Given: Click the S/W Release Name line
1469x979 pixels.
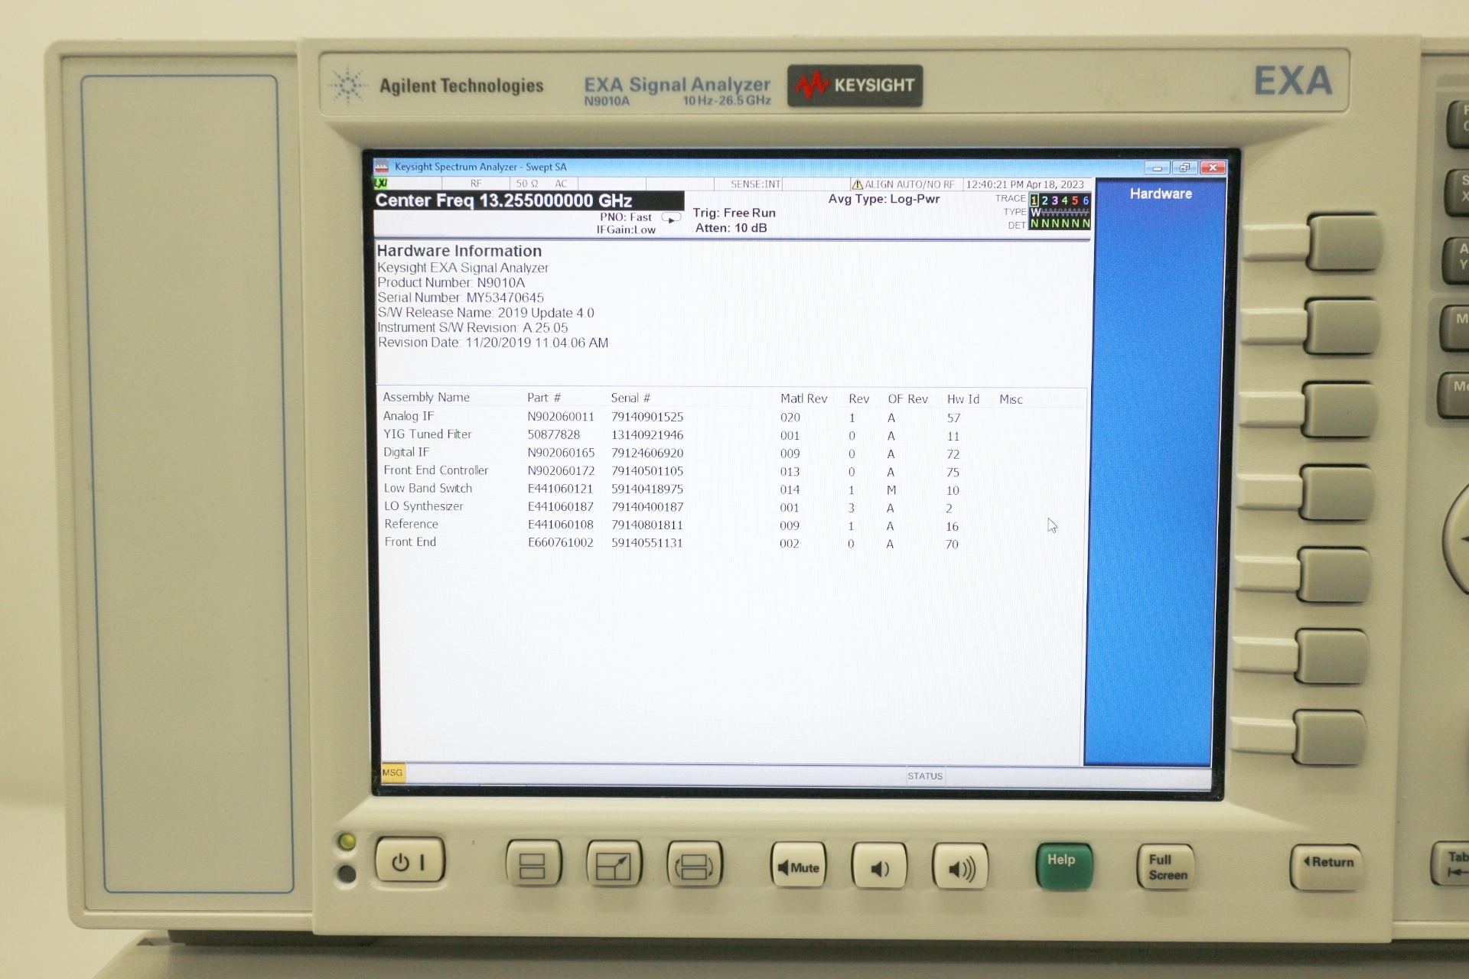Looking at the screenshot, I should (486, 313).
